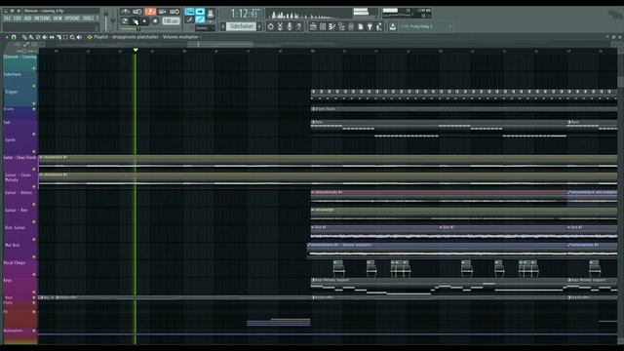Image resolution: width=624 pixels, height=351 pixels.
Task: Click the playhead marker on timeline ruler
Action: coord(136,50)
